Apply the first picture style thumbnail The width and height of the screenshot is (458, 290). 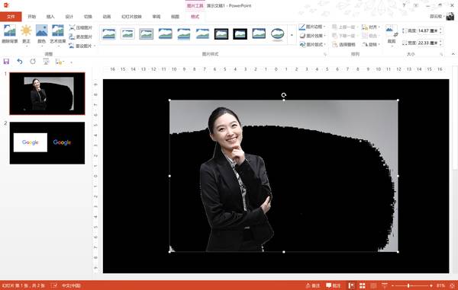109,33
